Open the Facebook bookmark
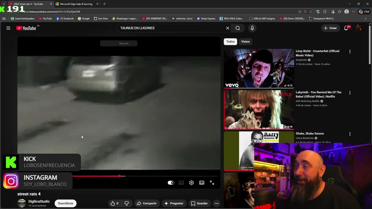Image resolution: width=372 pixels, height=209 pixels. tap(65, 19)
